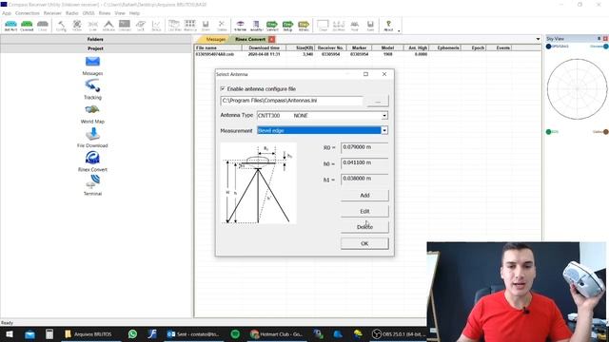Maximize the Select Antenna dialog
609x342 pixels.
click(x=365, y=74)
